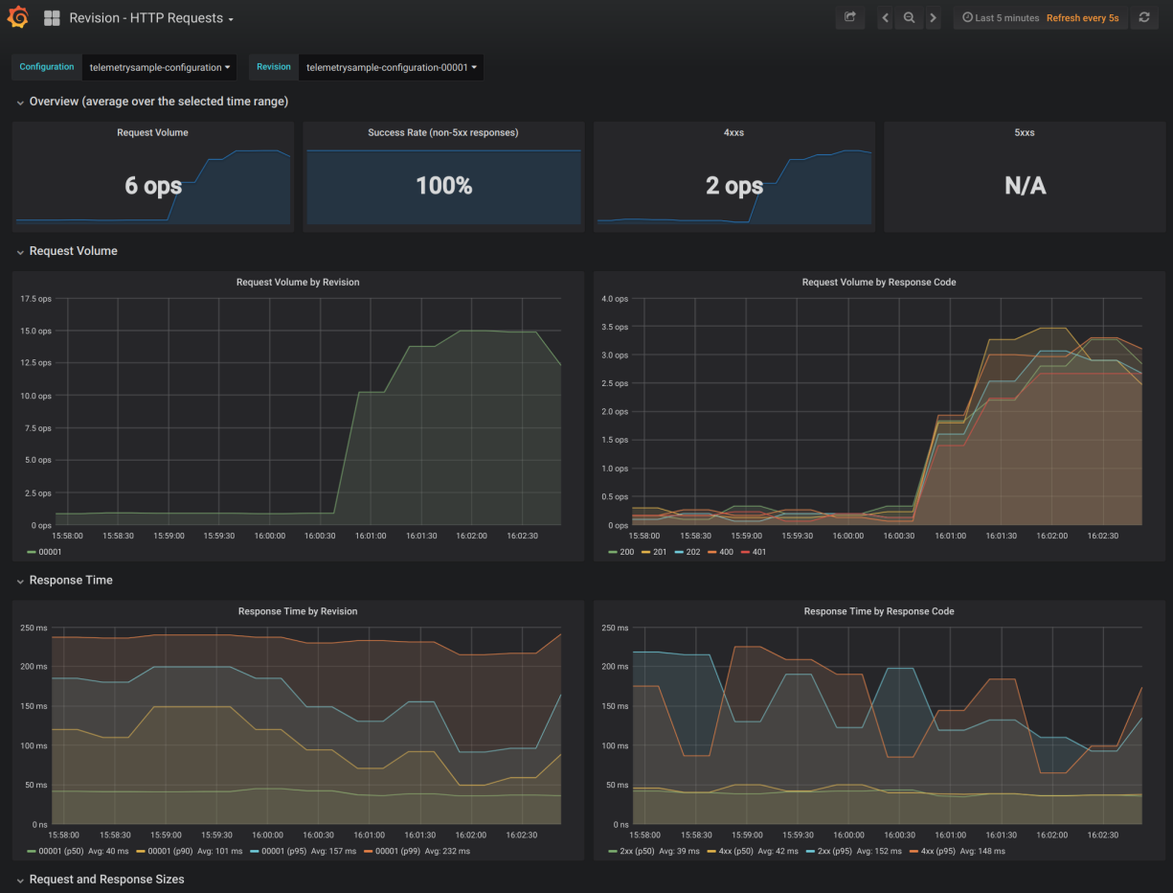Click the dashboard grid icon beside the title
Viewport: 1173px width, 893px height.
click(52, 18)
